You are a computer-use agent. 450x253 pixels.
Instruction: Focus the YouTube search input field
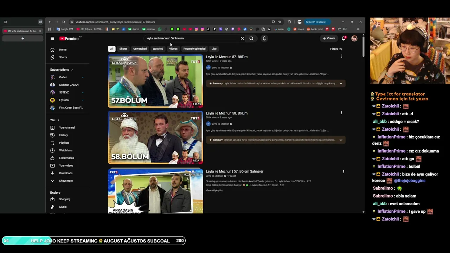pyautogui.click(x=192, y=38)
